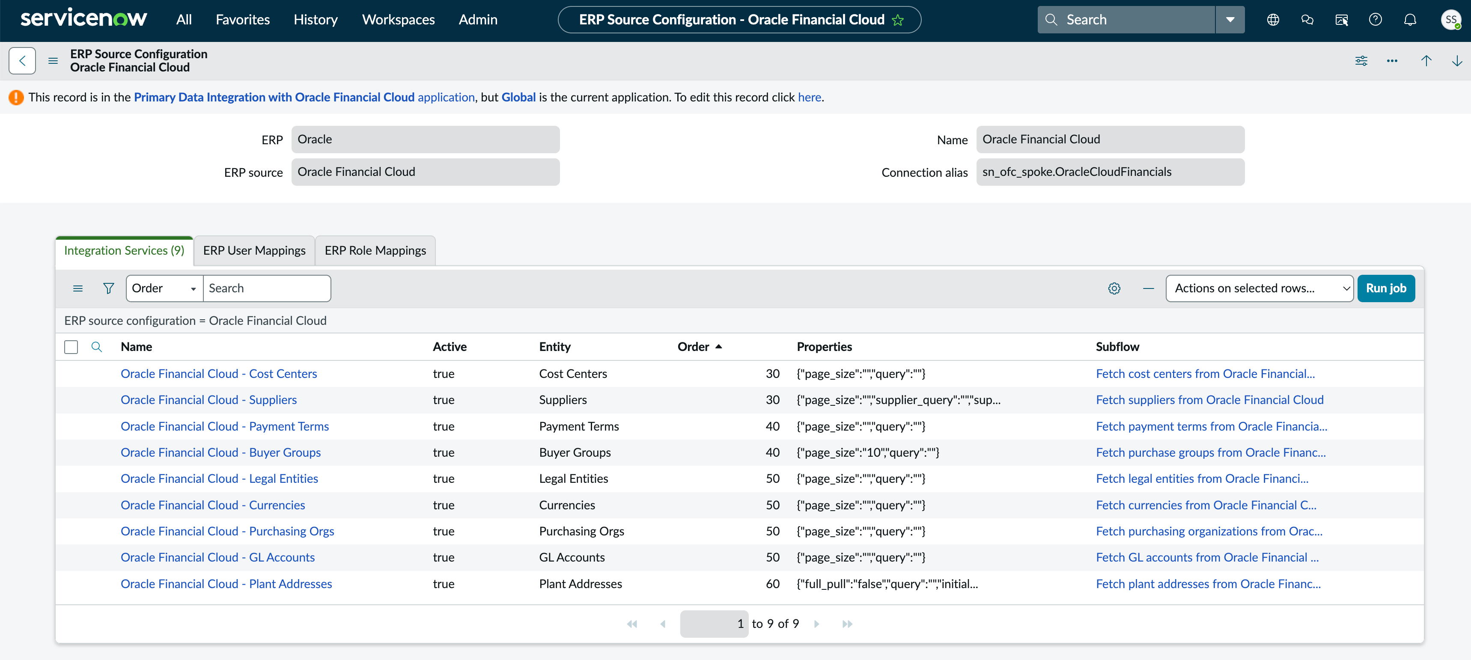The image size is (1471, 660).
Task: Switch to ERP Role Mappings tab
Action: coord(375,251)
